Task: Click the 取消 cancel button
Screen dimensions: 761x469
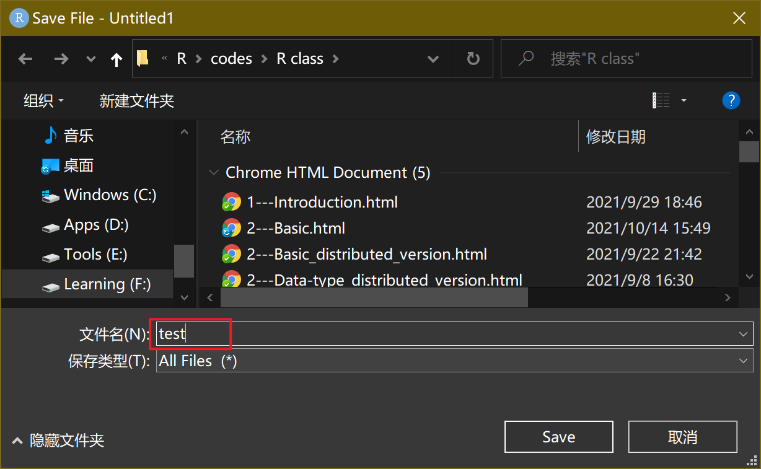Action: tap(682, 437)
